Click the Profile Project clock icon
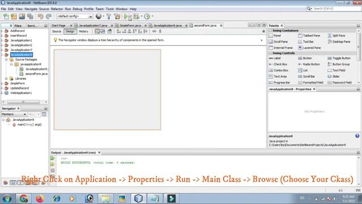Screen dimensions: 362x204 pyautogui.click(x=147, y=16)
